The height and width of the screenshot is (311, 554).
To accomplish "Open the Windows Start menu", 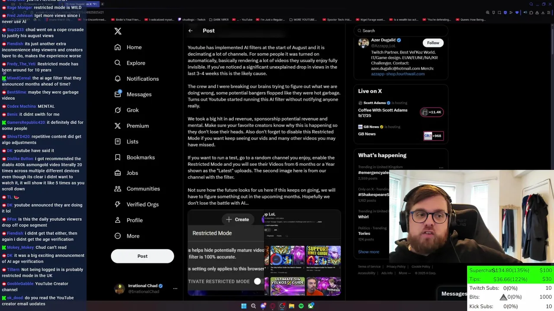I will (244, 306).
